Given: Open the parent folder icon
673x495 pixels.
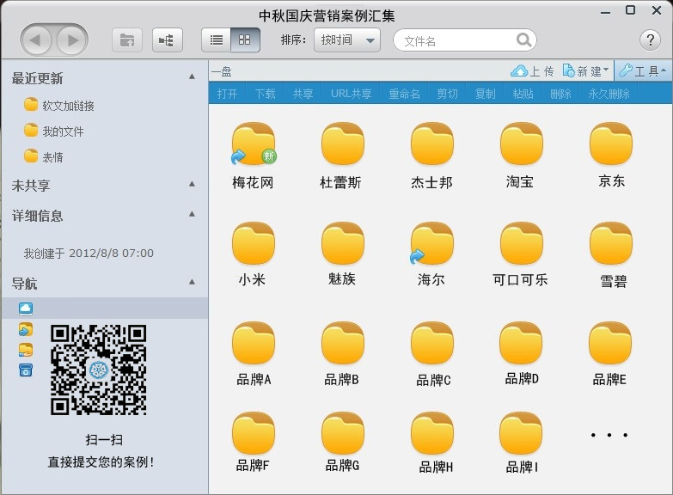Looking at the screenshot, I should (x=127, y=40).
